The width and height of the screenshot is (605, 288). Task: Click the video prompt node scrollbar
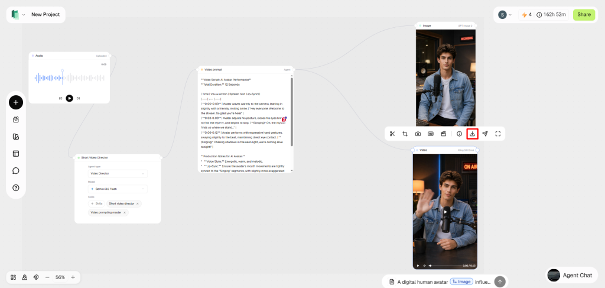pyautogui.click(x=291, y=112)
